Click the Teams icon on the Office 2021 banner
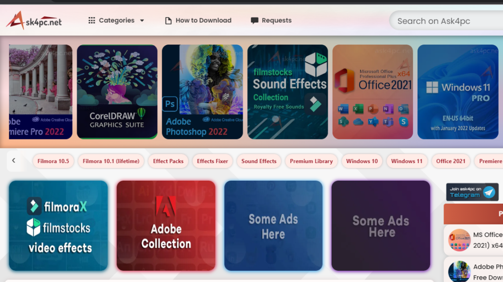 (x=388, y=122)
